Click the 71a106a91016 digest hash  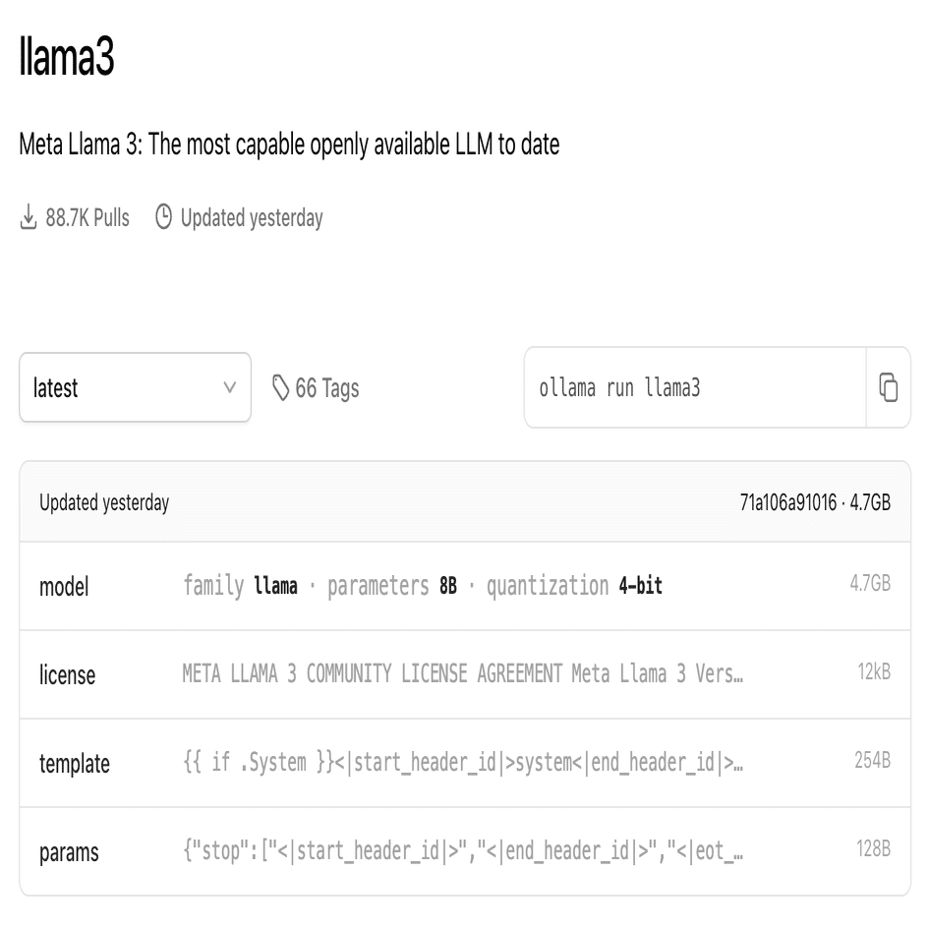[788, 503]
